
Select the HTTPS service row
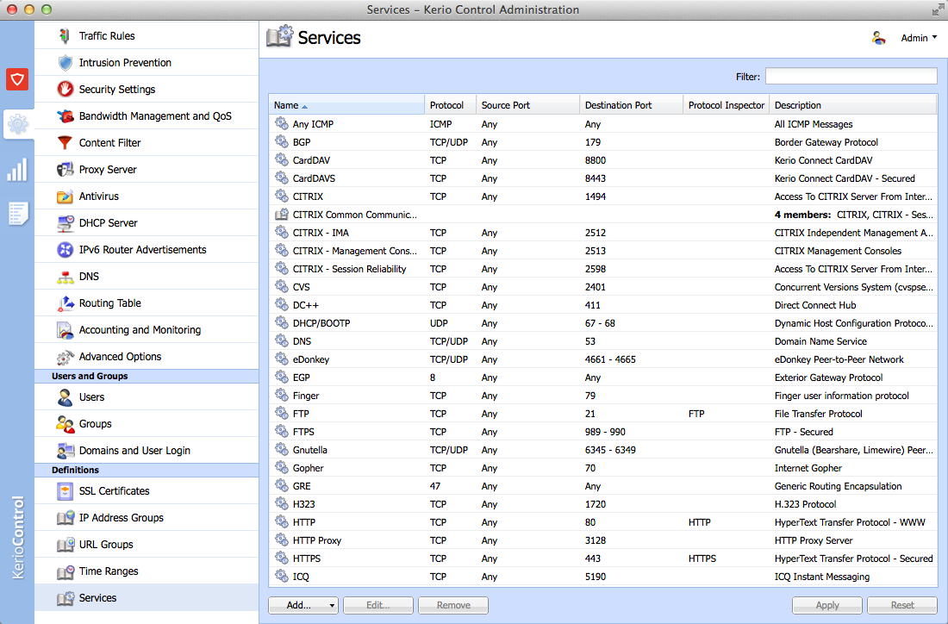click(602, 558)
